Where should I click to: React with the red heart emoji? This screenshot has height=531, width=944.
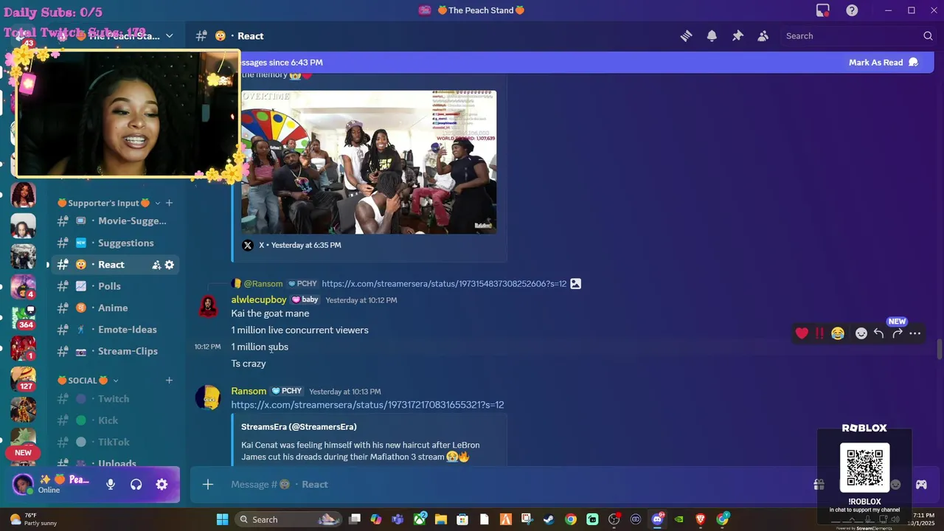(x=802, y=333)
